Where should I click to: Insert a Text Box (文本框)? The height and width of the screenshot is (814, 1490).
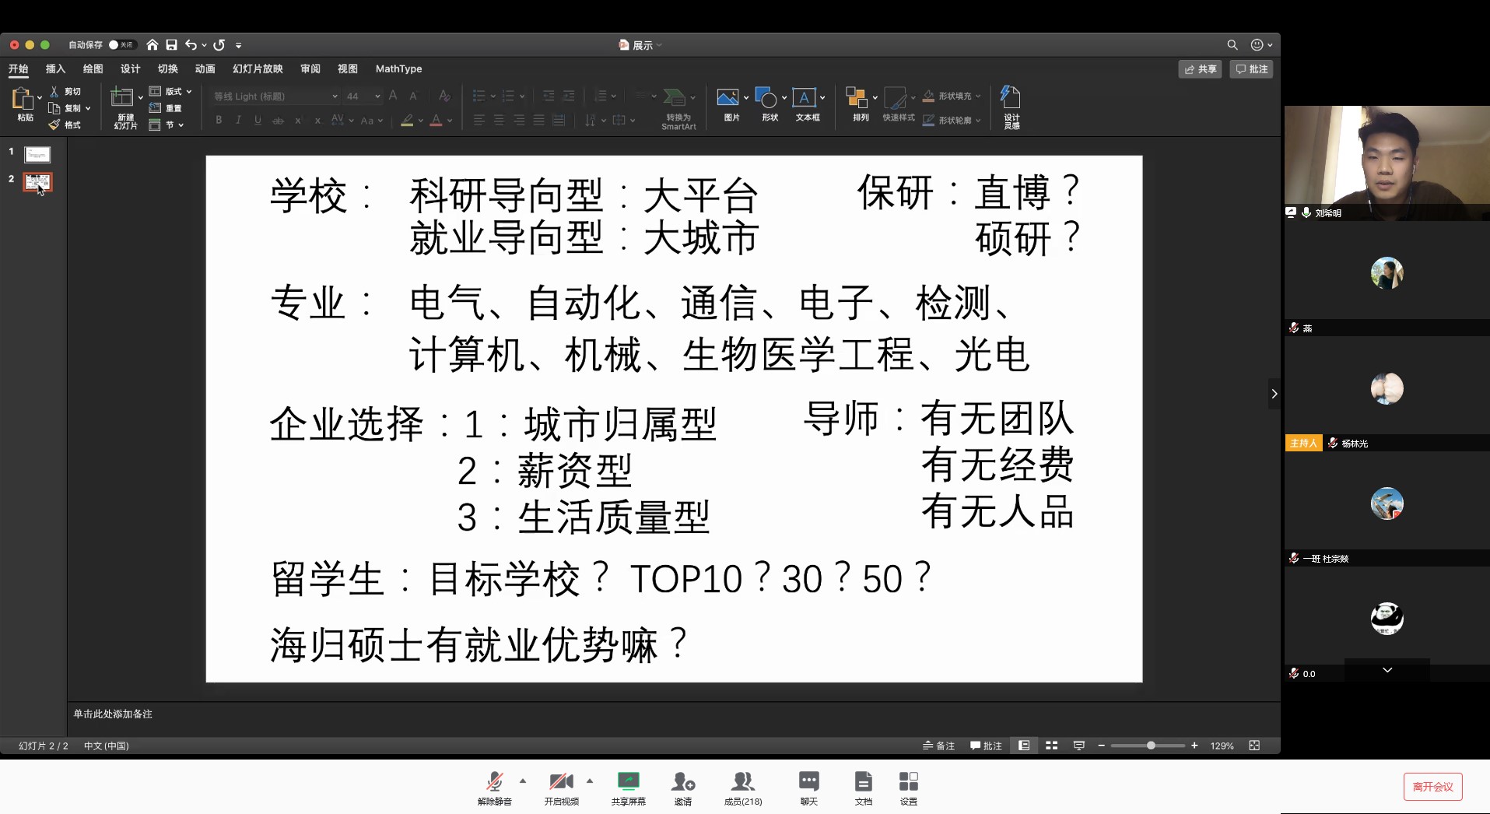point(805,98)
